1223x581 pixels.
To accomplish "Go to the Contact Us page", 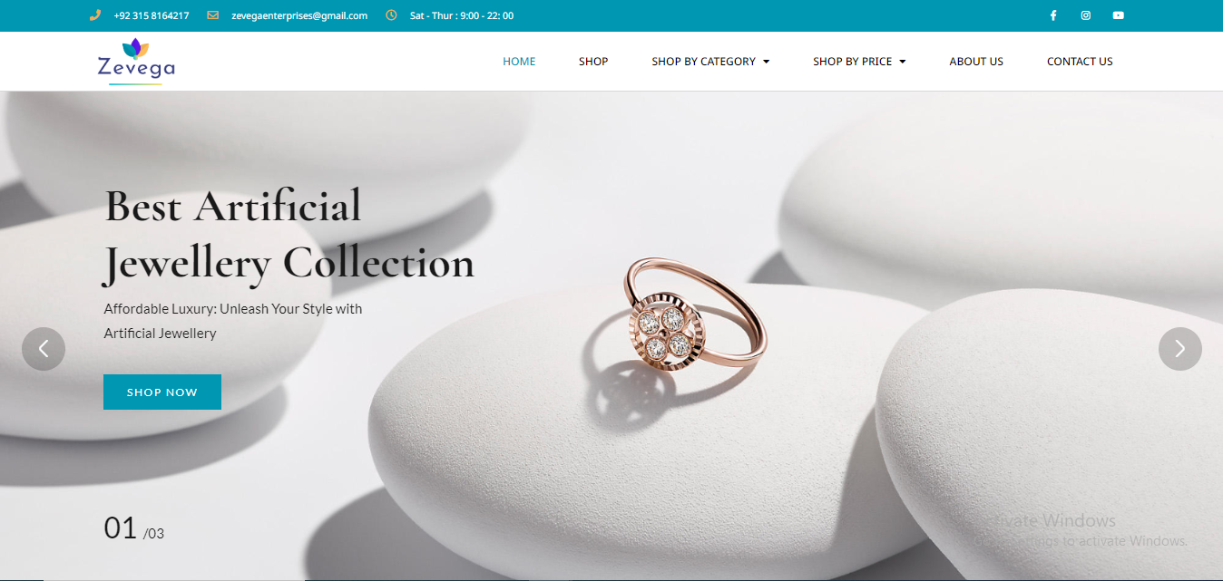I will tap(1080, 62).
